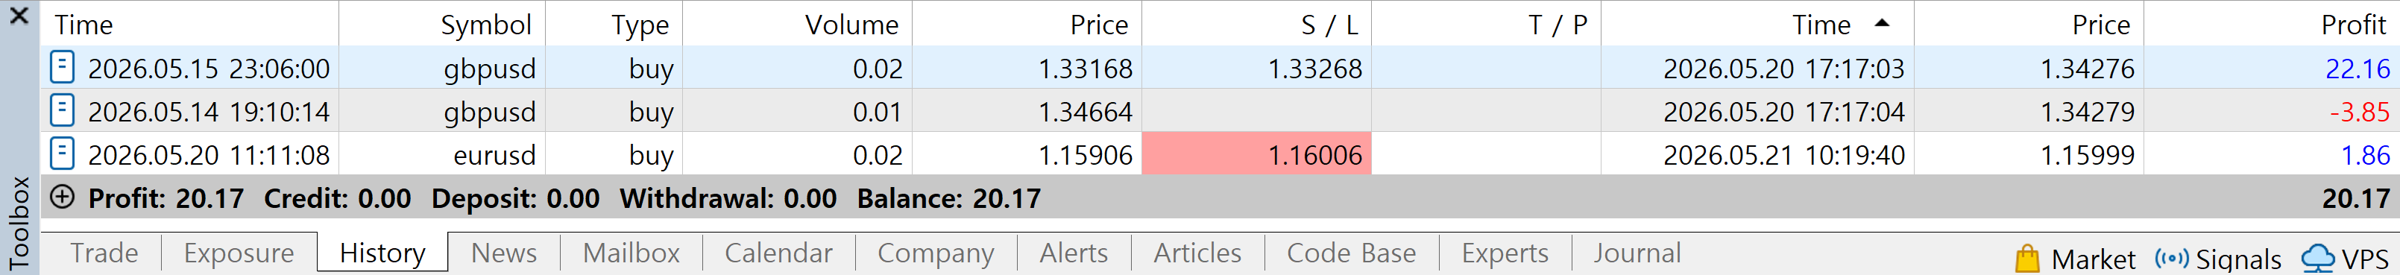Click the close time 2026.05.21 10:19:40

tap(1783, 155)
